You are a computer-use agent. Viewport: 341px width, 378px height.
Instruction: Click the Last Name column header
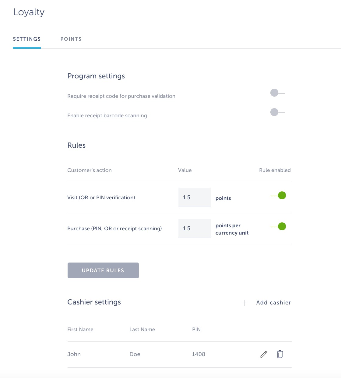click(x=142, y=329)
